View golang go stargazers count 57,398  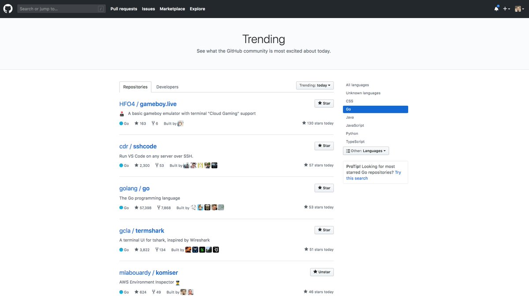click(143, 208)
